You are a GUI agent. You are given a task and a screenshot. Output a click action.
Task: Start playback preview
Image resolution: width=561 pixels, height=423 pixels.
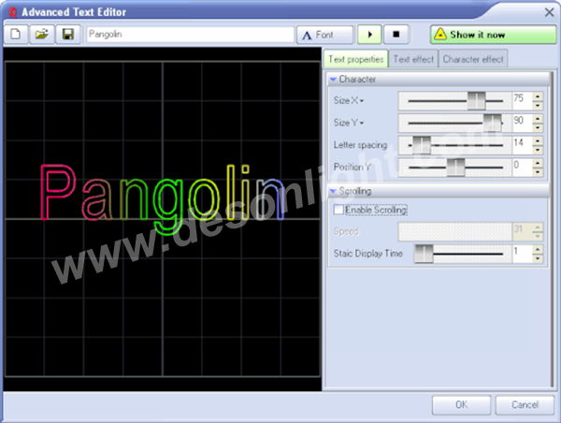click(369, 35)
